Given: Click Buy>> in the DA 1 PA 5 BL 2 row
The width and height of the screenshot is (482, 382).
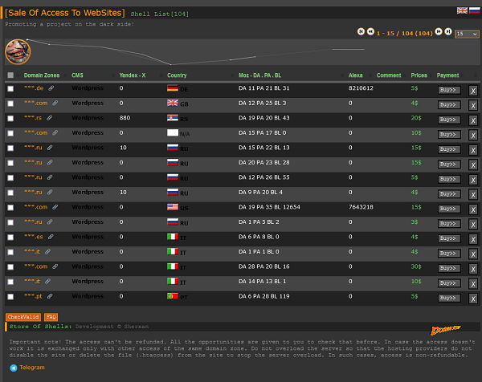Looking at the screenshot, I should tap(449, 224).
